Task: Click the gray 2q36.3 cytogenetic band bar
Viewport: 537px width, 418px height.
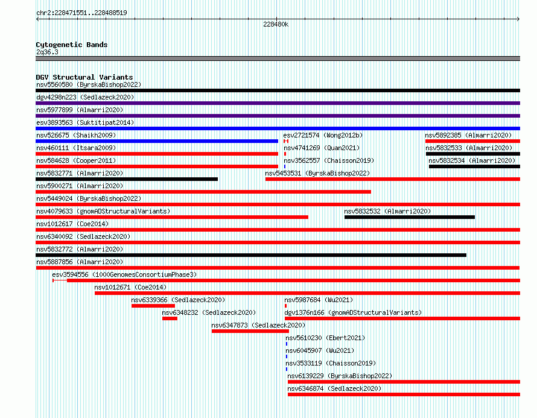Action: click(x=278, y=59)
